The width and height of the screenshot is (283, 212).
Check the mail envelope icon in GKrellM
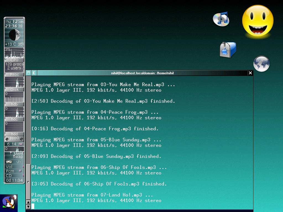tap(9, 162)
